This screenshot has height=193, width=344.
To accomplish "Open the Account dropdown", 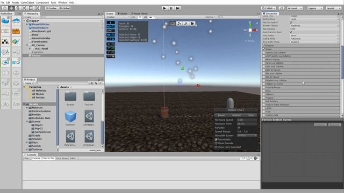I will pos(295,8).
